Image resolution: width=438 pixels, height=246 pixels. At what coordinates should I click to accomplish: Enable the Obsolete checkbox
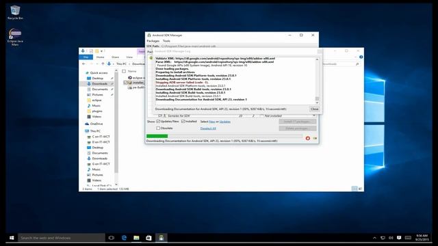(x=158, y=128)
